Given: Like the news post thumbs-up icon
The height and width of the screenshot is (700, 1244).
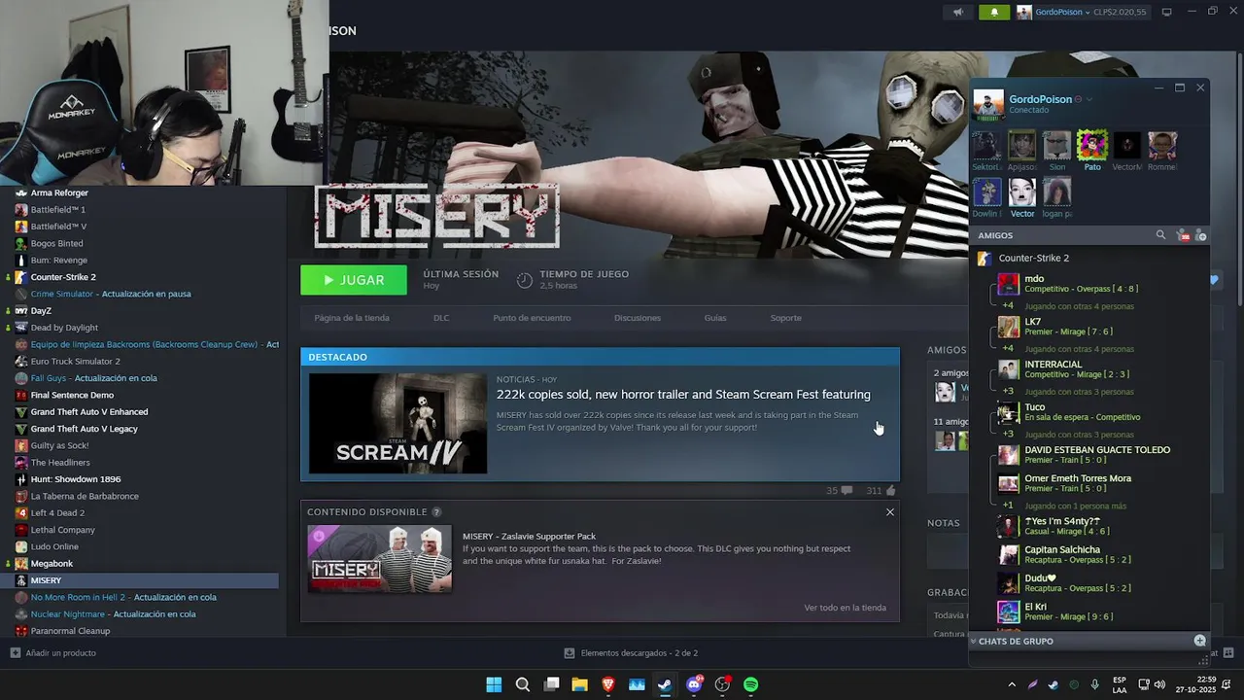Looking at the screenshot, I should [x=890, y=491].
